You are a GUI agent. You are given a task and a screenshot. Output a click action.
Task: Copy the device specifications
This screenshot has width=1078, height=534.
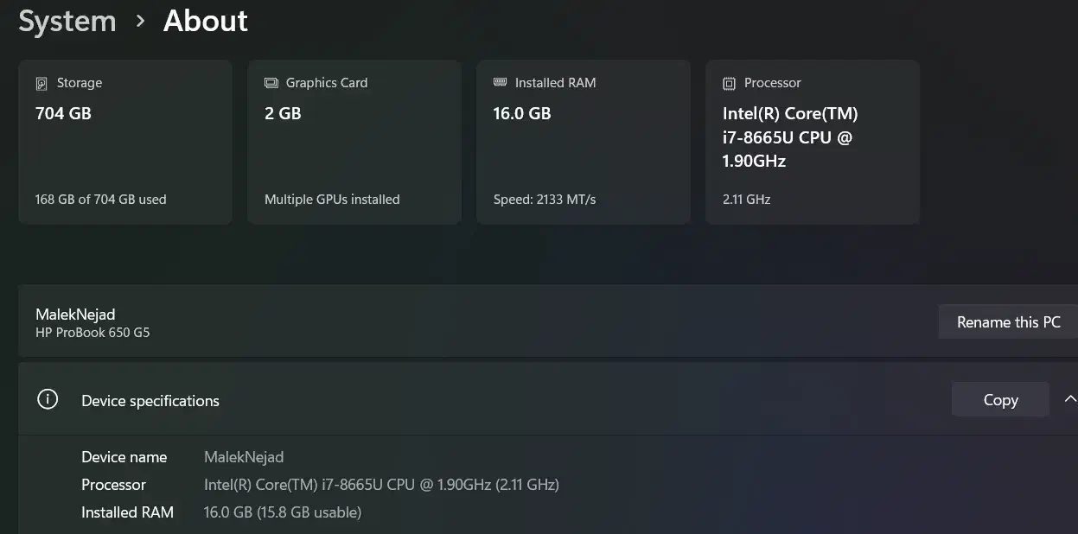point(1000,400)
